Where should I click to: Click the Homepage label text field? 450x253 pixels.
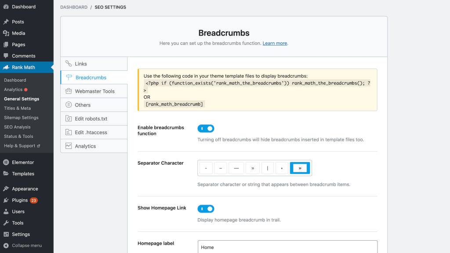pos(287,247)
